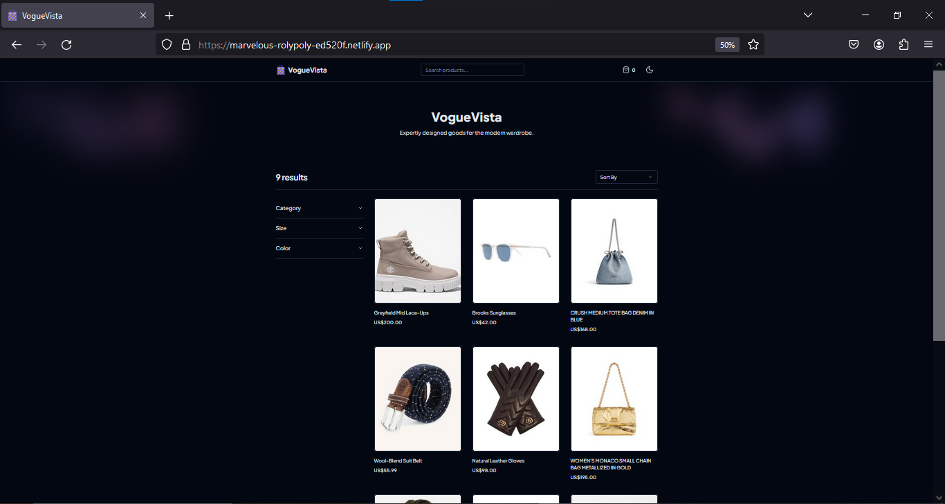Expand the Category filter
The height and width of the screenshot is (504, 945).
319,208
